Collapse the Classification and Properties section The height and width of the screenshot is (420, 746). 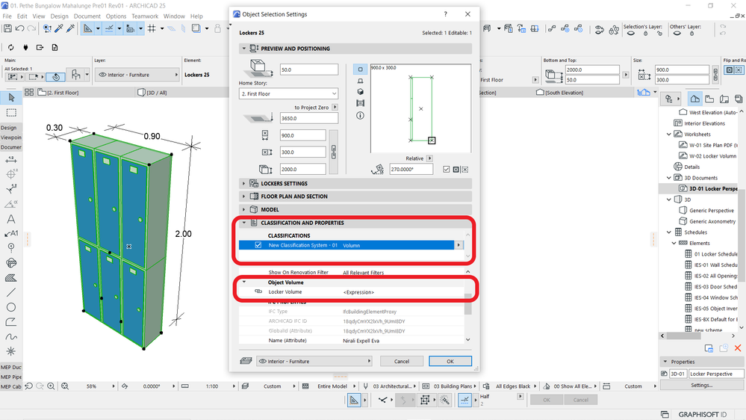click(244, 223)
